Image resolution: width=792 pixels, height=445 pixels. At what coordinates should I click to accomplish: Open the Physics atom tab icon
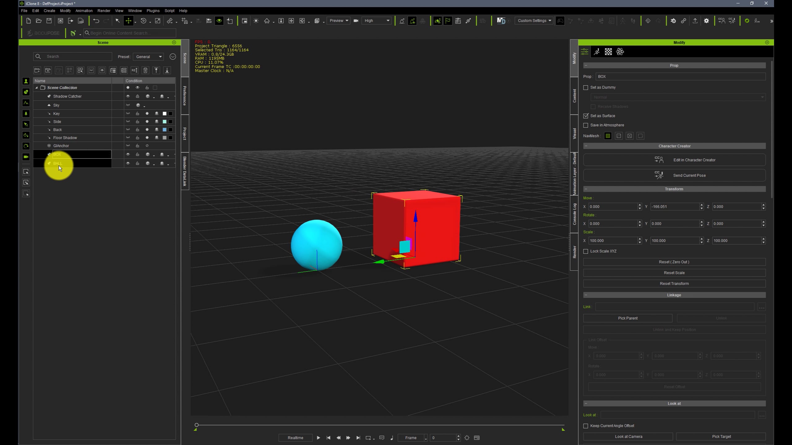[x=620, y=52]
